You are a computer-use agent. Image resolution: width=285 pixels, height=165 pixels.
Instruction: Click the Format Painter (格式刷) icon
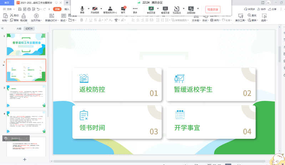coord(24,16)
